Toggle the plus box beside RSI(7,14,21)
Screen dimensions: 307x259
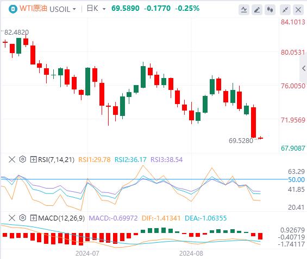point(33,159)
